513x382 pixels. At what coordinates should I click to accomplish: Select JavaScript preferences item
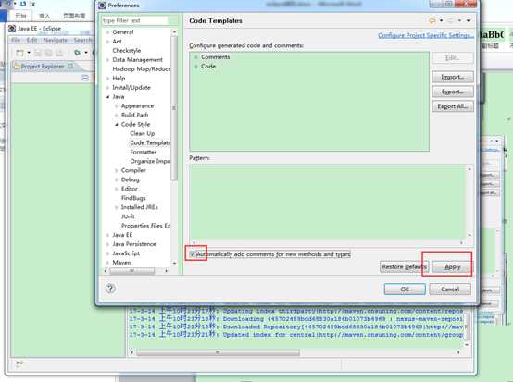pos(126,253)
